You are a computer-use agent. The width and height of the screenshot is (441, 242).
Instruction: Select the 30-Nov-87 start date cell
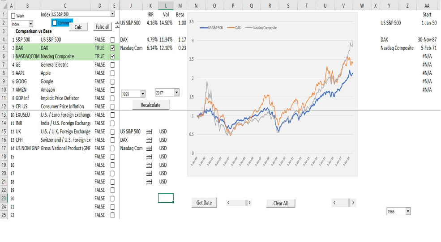[427, 40]
